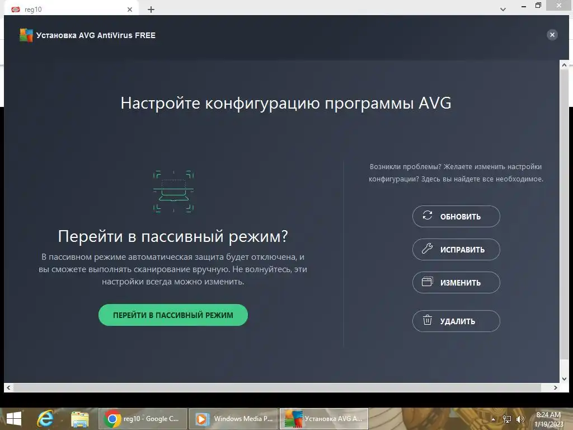Image resolution: width=573 pixels, height=430 pixels.
Task: Switch to Установка AVG taskbar item
Action: point(324,419)
